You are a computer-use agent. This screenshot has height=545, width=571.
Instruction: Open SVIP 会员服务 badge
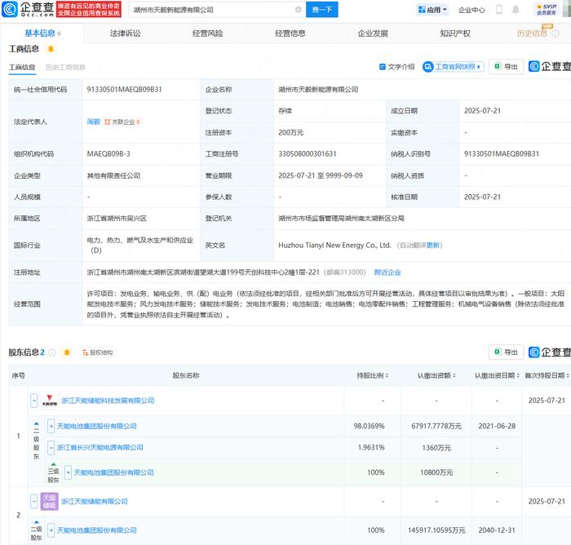547,10
